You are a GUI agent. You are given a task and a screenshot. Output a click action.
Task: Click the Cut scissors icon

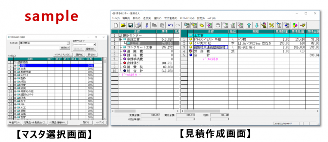[147, 25]
